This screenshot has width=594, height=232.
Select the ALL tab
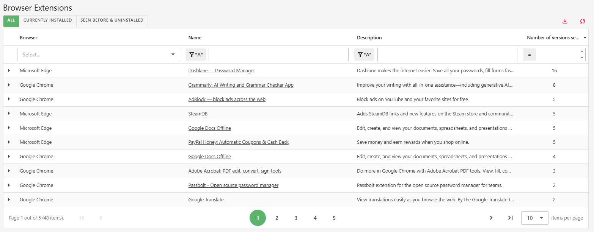(11, 21)
